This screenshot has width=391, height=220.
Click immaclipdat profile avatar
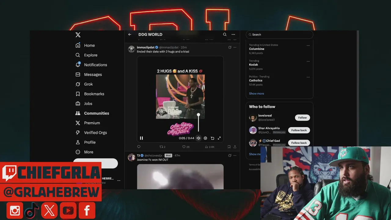(x=132, y=49)
